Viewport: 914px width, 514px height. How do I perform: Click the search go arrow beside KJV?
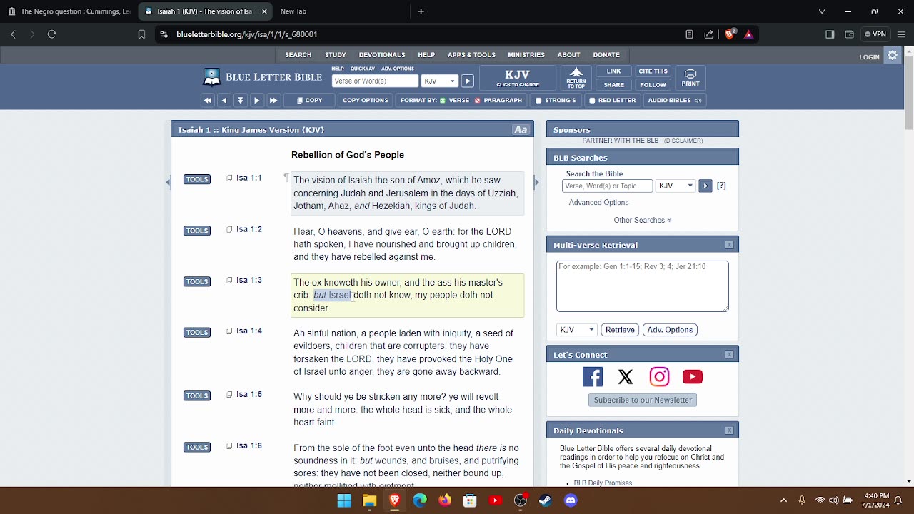[467, 81]
